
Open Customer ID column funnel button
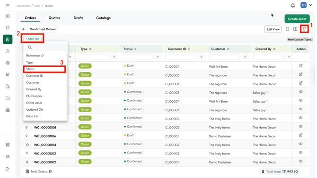(202, 57)
